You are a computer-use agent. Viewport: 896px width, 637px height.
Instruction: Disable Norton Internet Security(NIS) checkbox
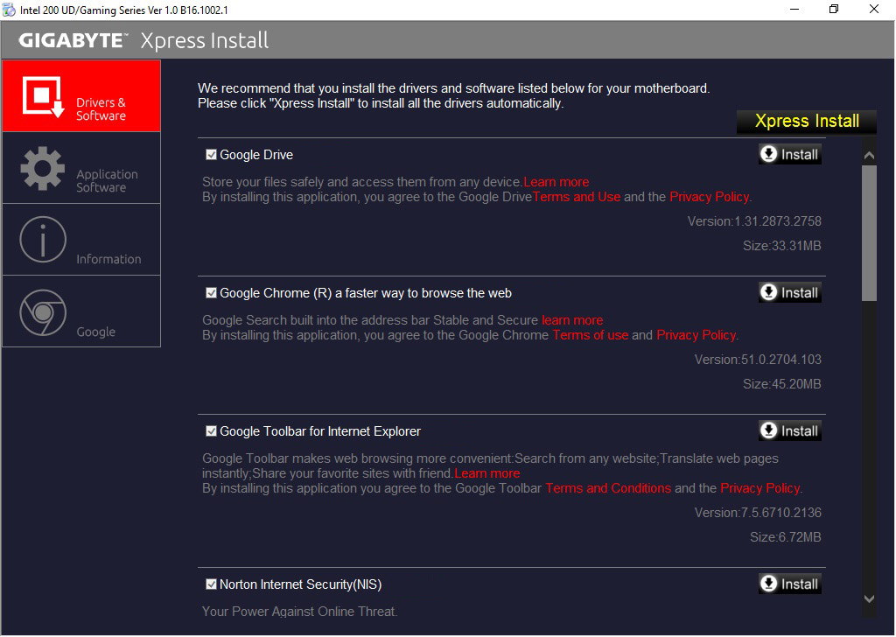(x=210, y=584)
